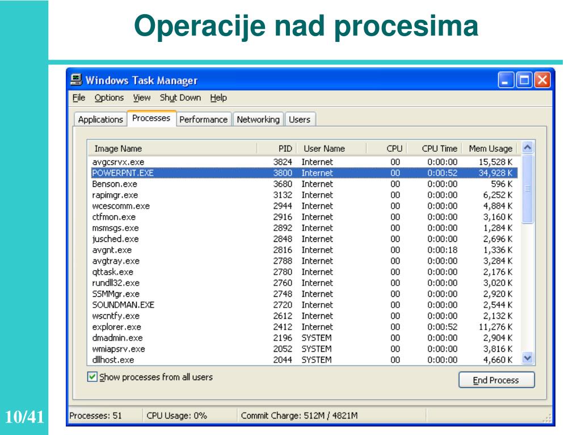Click the resize grip in status bar
The height and width of the screenshot is (435, 581).
coord(547,418)
